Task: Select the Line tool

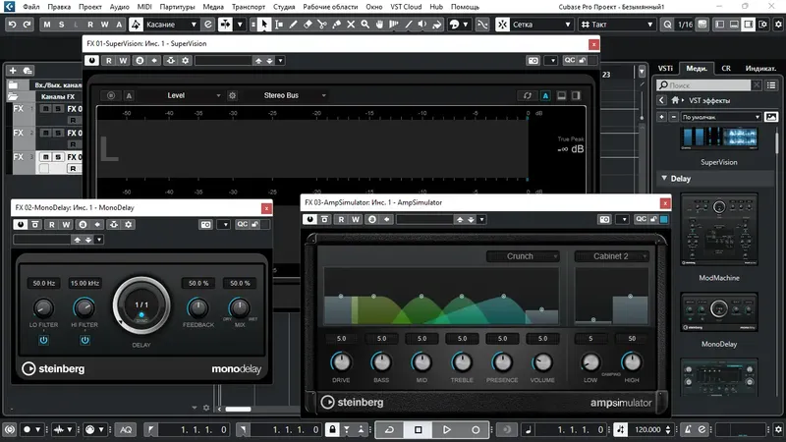Action: [409, 24]
